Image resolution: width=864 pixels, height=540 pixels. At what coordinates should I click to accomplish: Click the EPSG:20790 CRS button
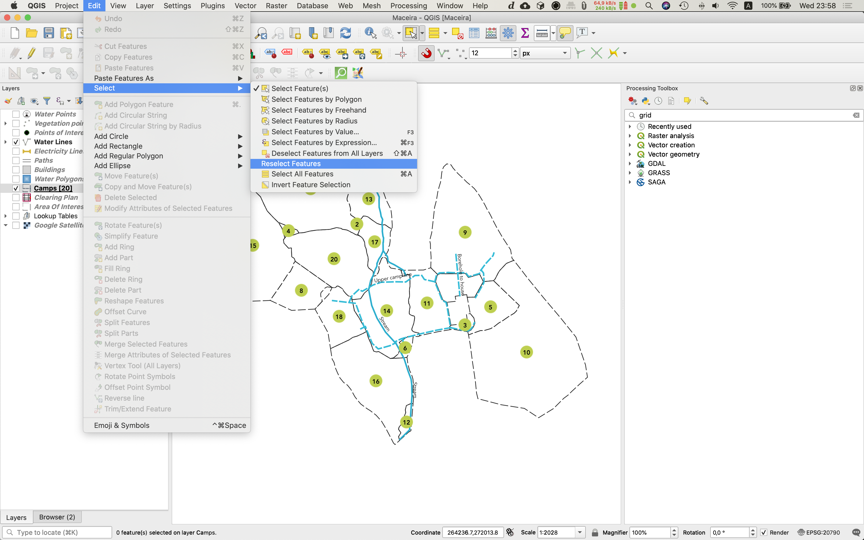819,533
